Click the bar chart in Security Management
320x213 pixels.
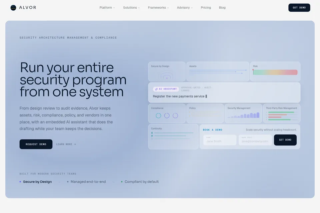pyautogui.click(x=243, y=115)
